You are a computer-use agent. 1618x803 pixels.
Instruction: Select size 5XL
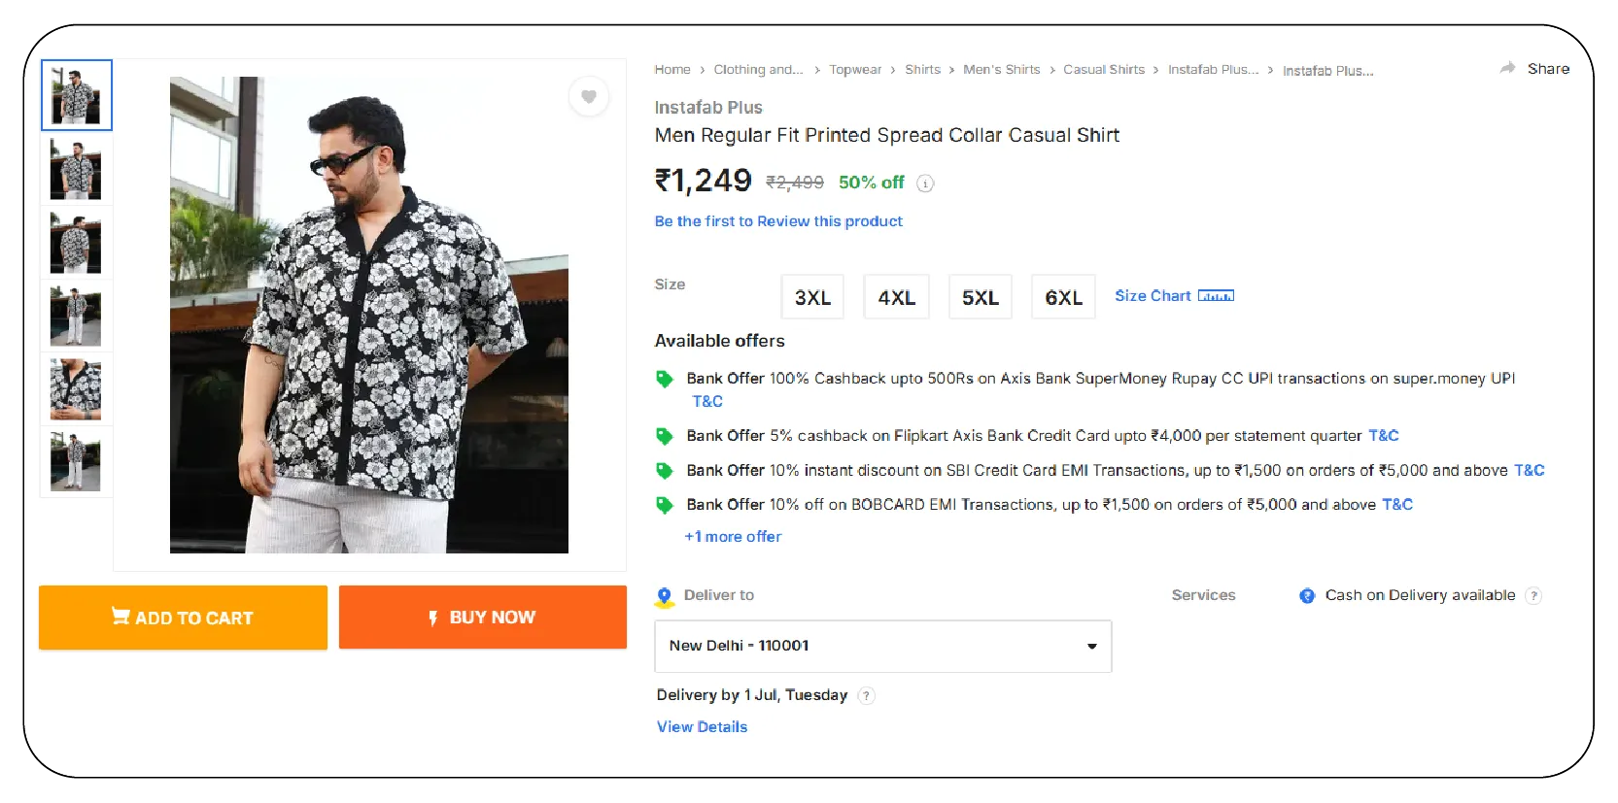(x=980, y=297)
